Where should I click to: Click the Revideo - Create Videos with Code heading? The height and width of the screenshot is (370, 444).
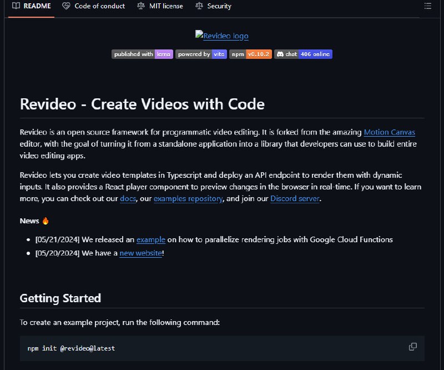[142, 104]
